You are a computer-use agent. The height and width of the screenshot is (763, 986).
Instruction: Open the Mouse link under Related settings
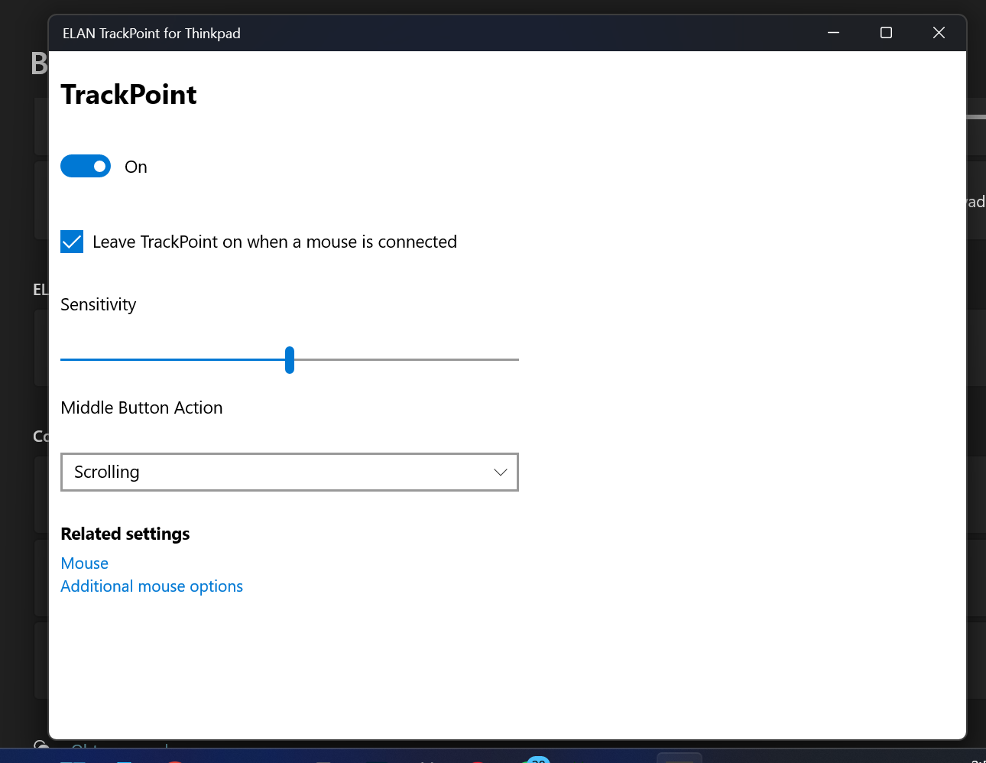click(84, 563)
